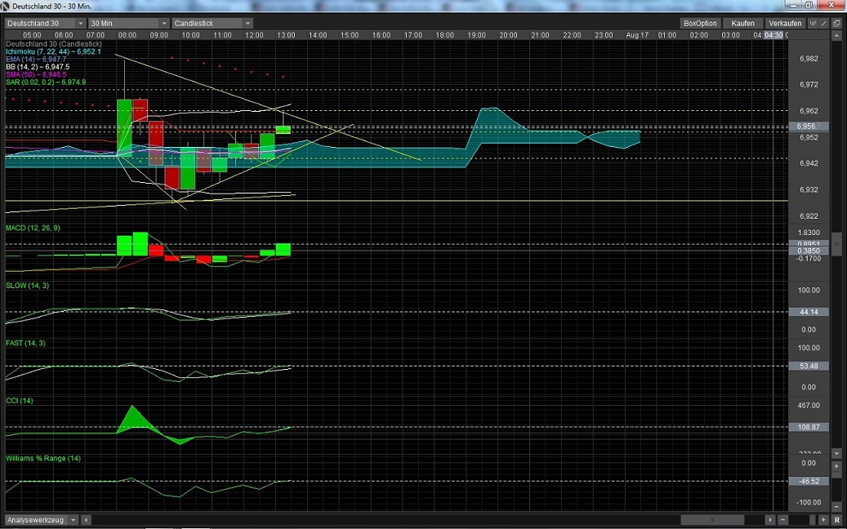
Task: Click the Williams % Range (14) label
Action: click(x=43, y=458)
